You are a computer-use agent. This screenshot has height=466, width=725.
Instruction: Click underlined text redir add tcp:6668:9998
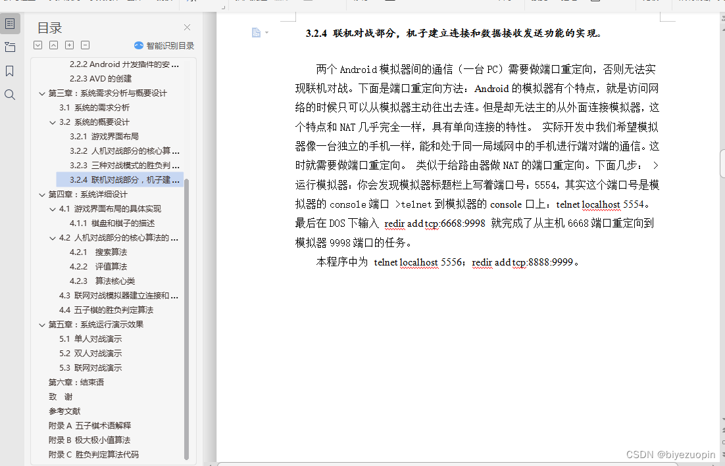(435, 223)
